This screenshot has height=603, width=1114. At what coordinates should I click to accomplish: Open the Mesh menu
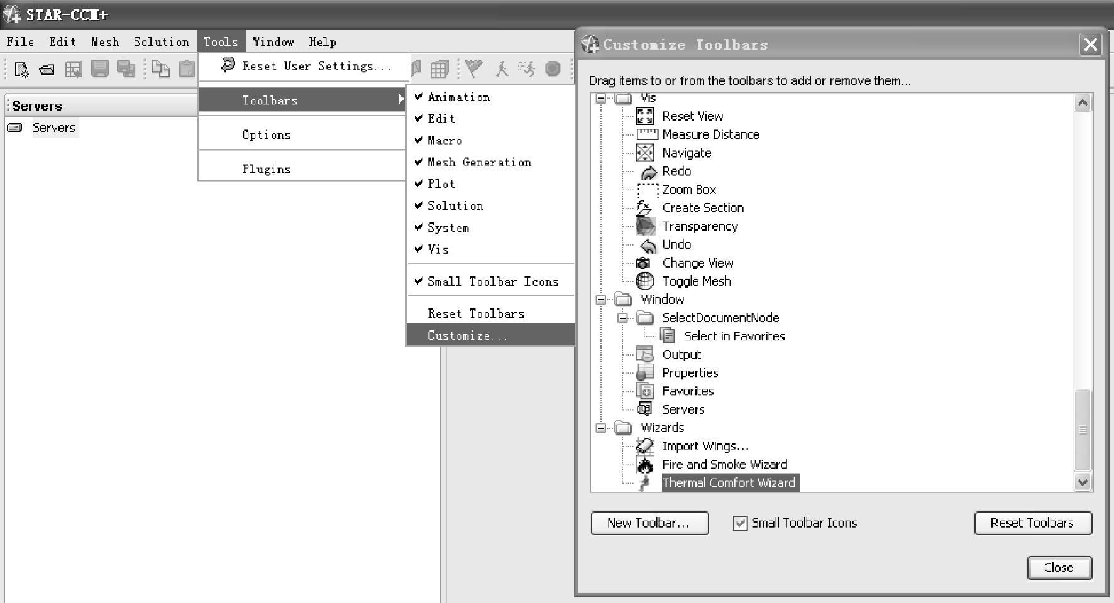coord(105,42)
